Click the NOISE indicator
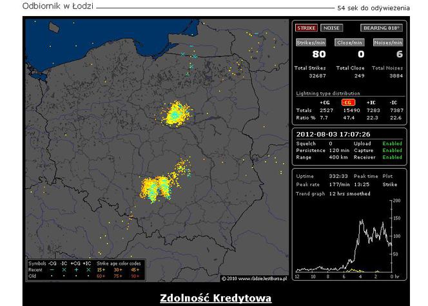 tap(331, 28)
